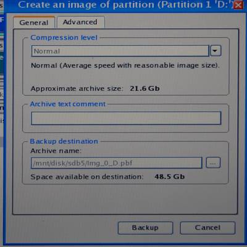The height and width of the screenshot is (247, 247).
Task: Click the archive name path field
Action: click(116, 163)
